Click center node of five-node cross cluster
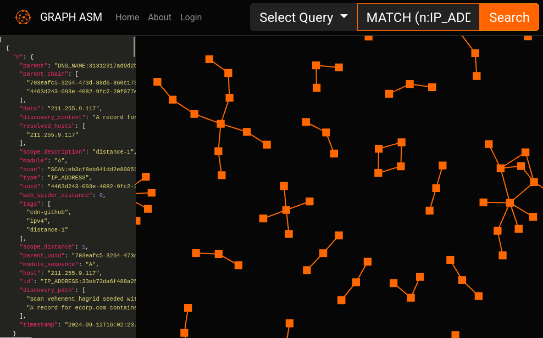The width and height of the screenshot is (543, 338). point(286,210)
